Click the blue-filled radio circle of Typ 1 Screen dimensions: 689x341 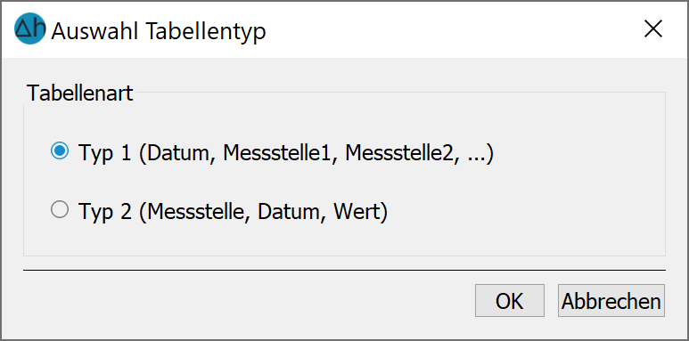60,151
